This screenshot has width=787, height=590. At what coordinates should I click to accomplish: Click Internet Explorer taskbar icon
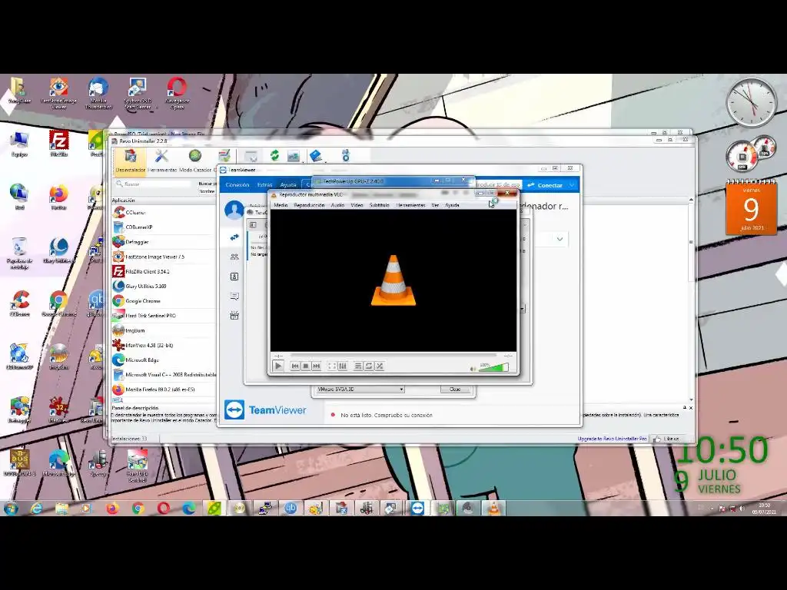click(36, 509)
